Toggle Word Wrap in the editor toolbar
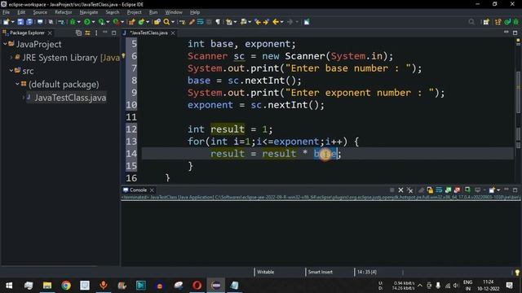This screenshot has width=522, height=293. 200,22
